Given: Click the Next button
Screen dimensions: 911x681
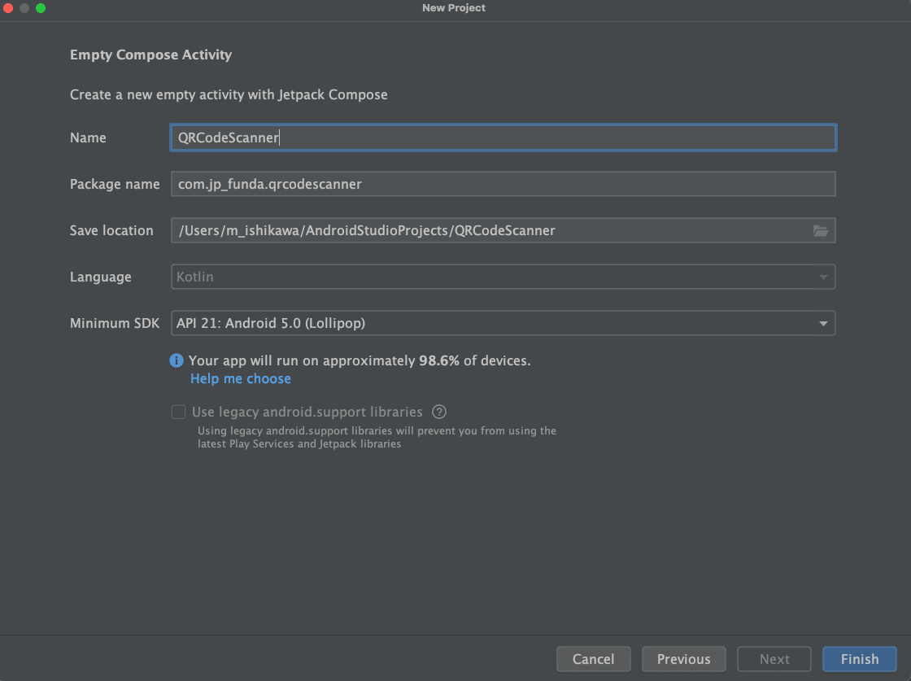Looking at the screenshot, I should pos(774,659).
